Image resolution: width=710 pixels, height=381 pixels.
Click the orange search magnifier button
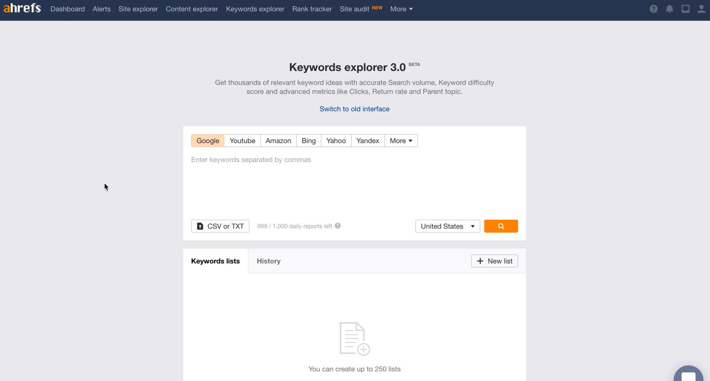coord(501,226)
